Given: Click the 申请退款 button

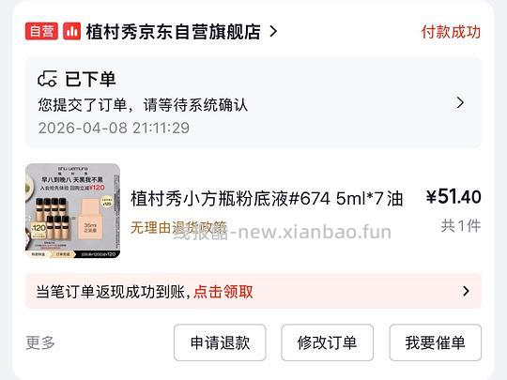Looking at the screenshot, I should (220, 342).
